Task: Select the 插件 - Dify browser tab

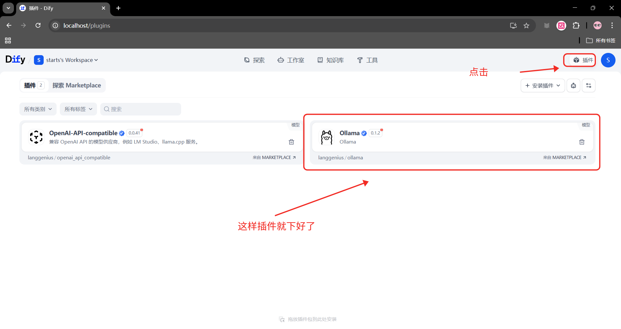Action: (x=63, y=8)
